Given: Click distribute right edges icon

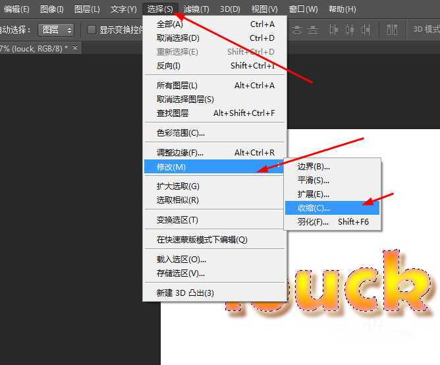Looking at the screenshot, I should pos(366,30).
